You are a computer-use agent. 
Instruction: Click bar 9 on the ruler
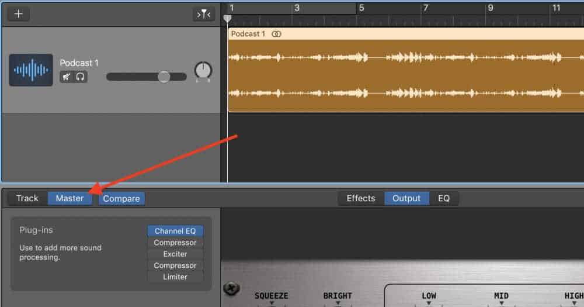[x=490, y=8]
